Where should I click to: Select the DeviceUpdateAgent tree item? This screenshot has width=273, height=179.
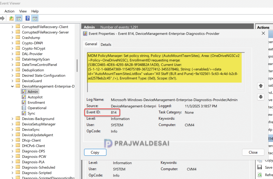[37, 135]
